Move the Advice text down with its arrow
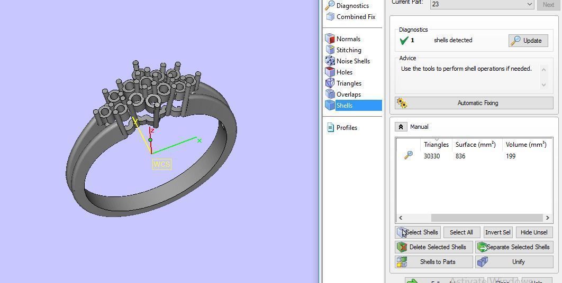 click(x=543, y=85)
